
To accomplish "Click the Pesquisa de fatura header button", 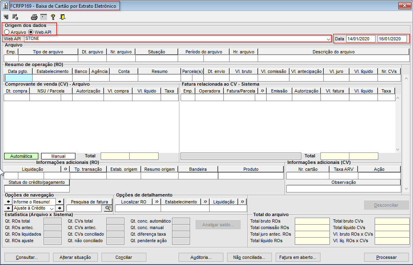I will tap(90, 202).
